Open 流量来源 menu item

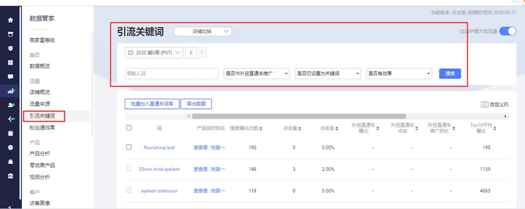coord(39,104)
